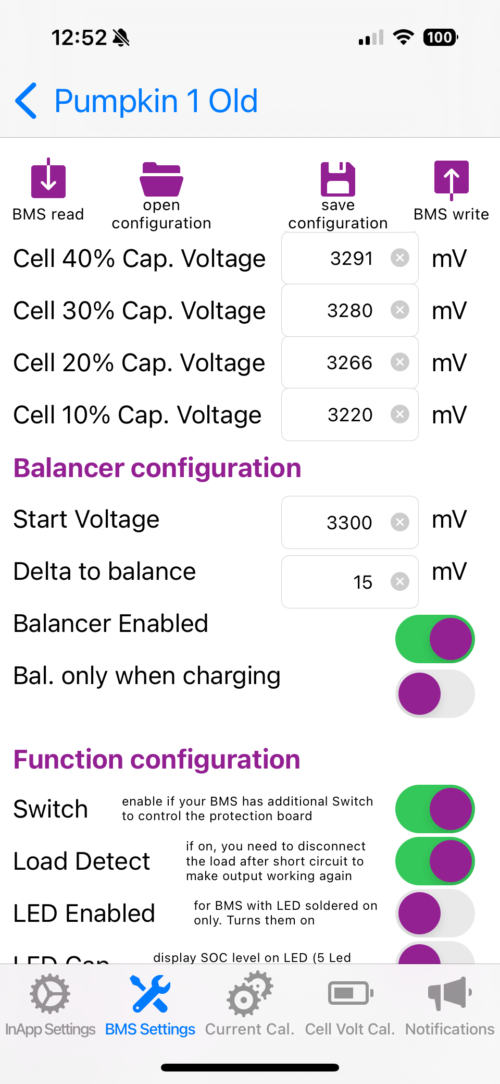Clear the Cell 40% Cap. Voltage field

tap(400, 258)
